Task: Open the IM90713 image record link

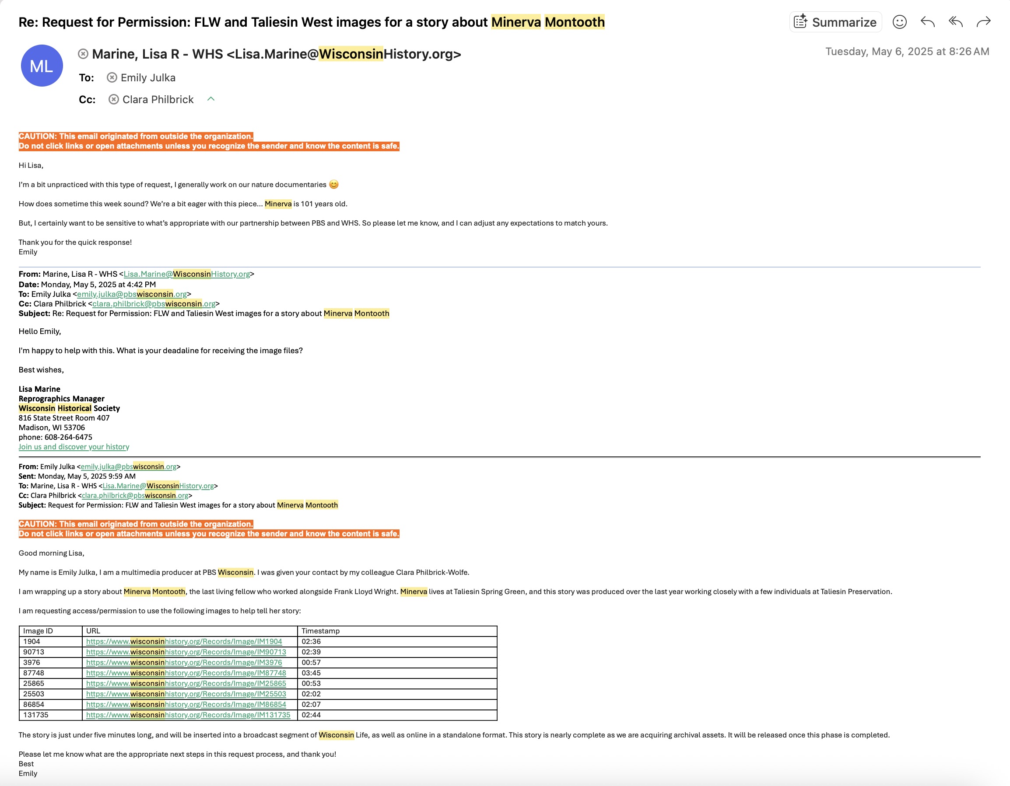Action: coord(186,652)
